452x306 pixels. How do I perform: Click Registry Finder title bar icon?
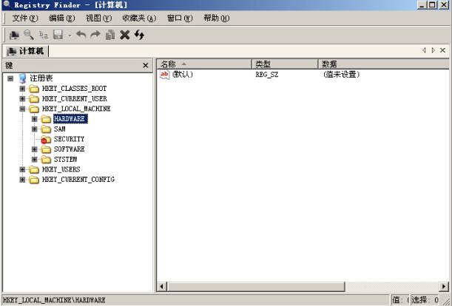coord(7,4)
